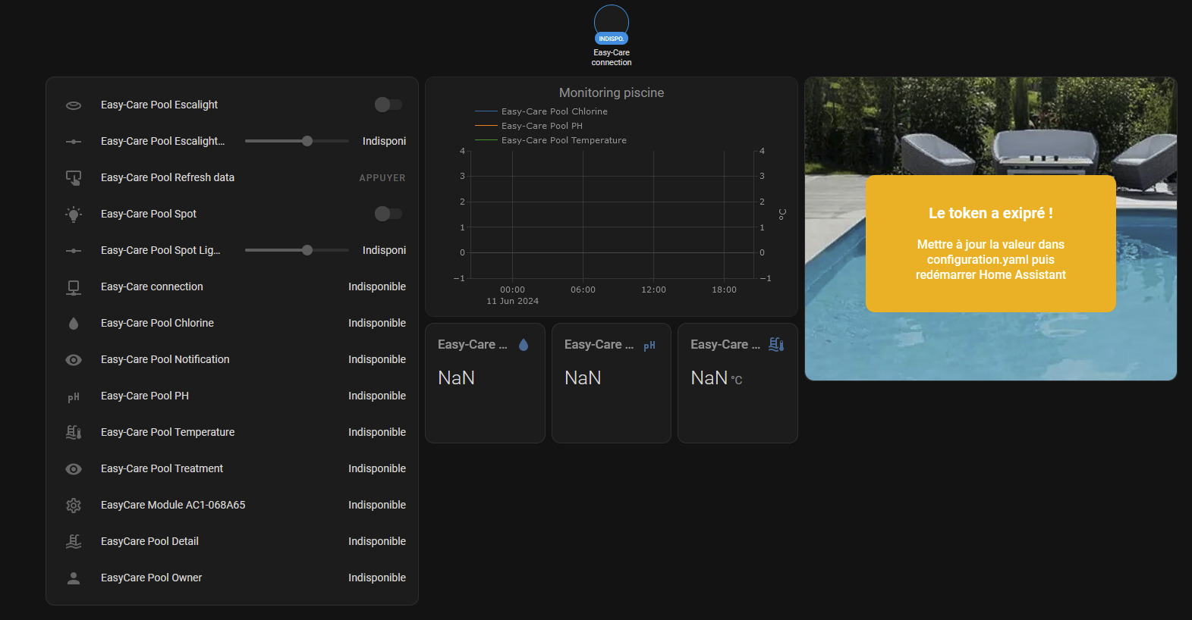
Task: Click the Escalight brightness row slider icon
Action: [74, 142]
